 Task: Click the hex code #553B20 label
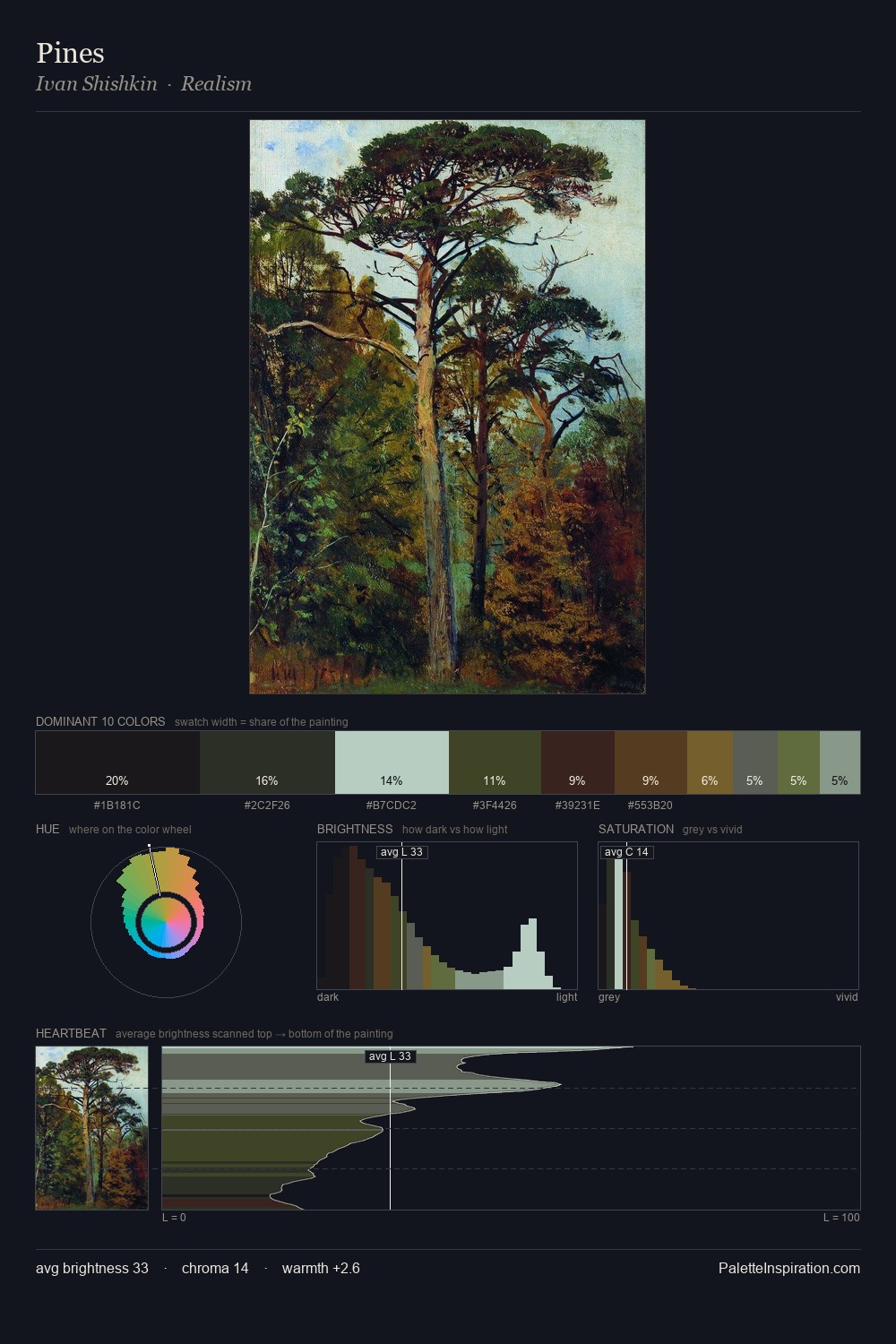tap(650, 805)
